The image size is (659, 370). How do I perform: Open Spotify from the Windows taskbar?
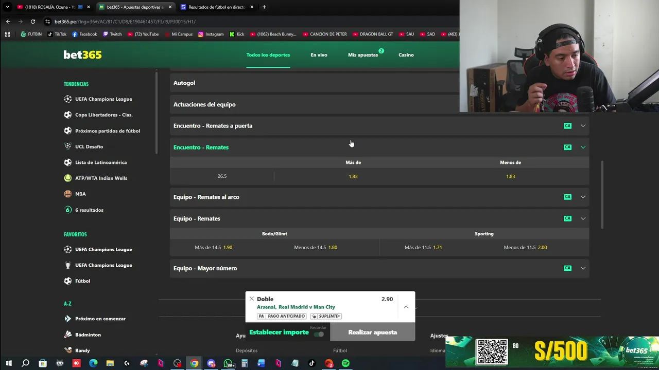(345, 363)
